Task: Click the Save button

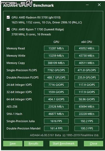Action: pos(13,143)
